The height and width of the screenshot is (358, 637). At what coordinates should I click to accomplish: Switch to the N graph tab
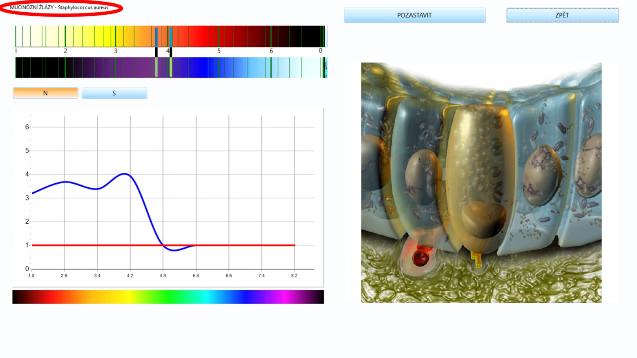pos(45,93)
